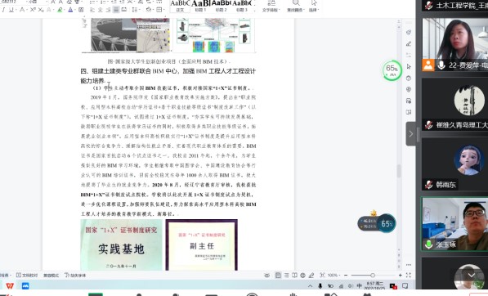Click the 文档校对 status bar item
Image resolution: width=488 pixels, height=296 pixels.
[27, 275]
